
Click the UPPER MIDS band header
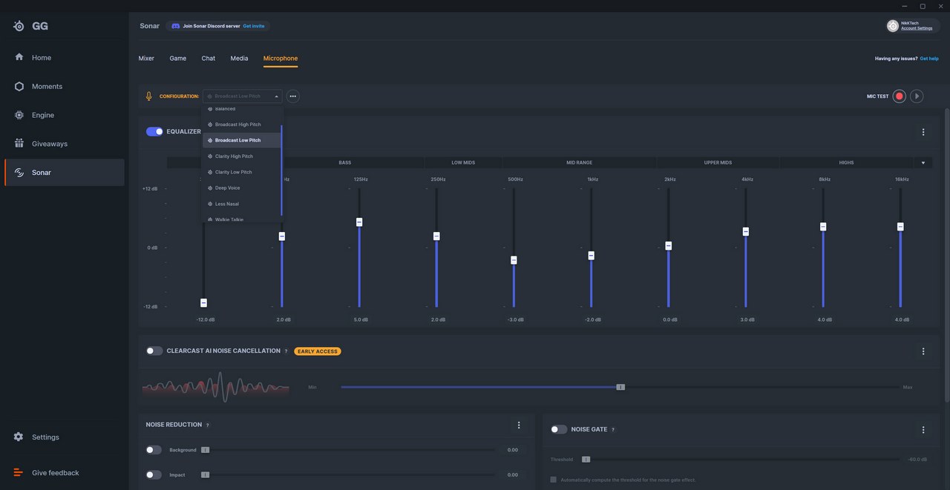(x=718, y=162)
